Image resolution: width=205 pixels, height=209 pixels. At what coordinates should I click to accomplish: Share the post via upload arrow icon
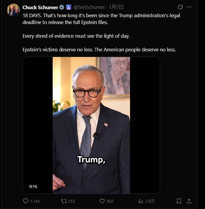(189, 201)
